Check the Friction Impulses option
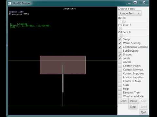Viewport: 157px width, 117px height. (120, 77)
